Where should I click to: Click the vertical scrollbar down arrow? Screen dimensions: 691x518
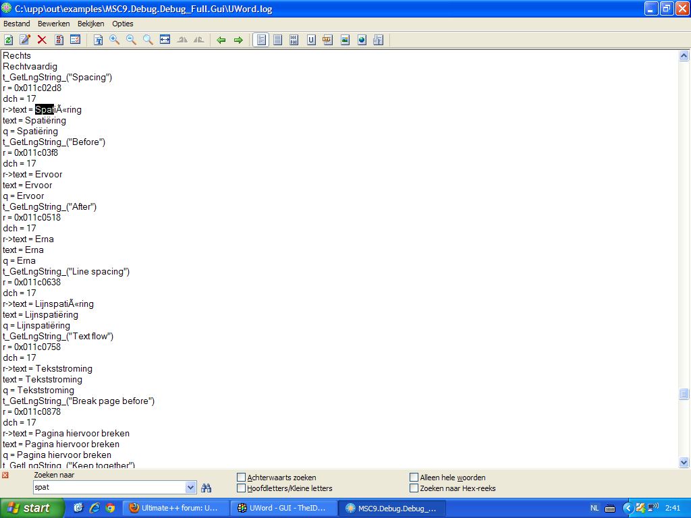[x=684, y=463]
